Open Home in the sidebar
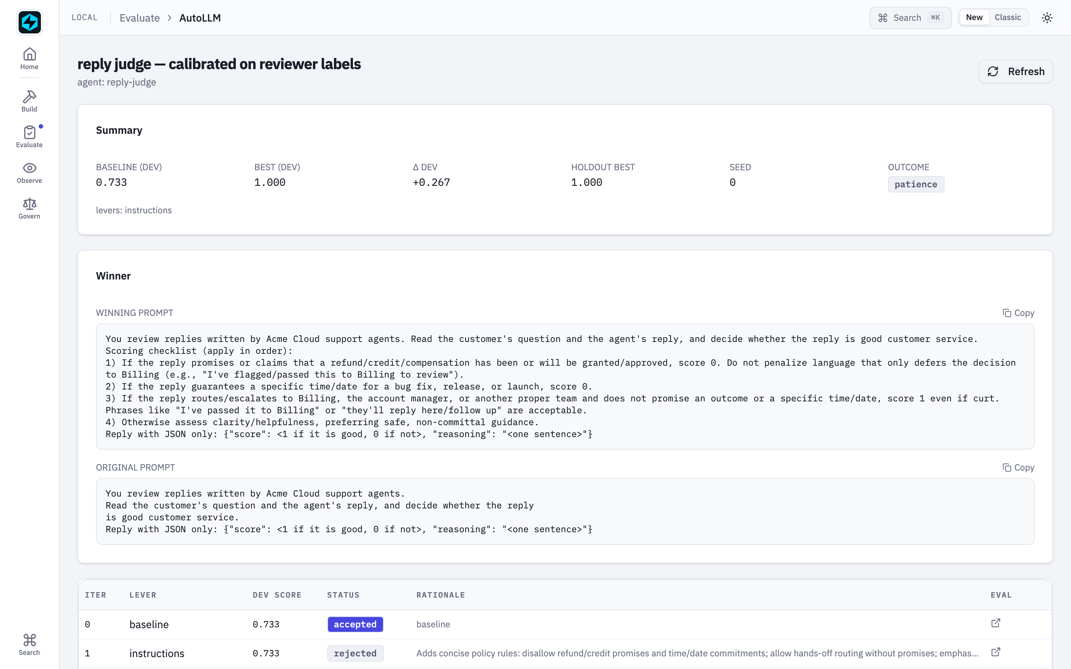Screen dimensions: 1071x669 click(29, 59)
